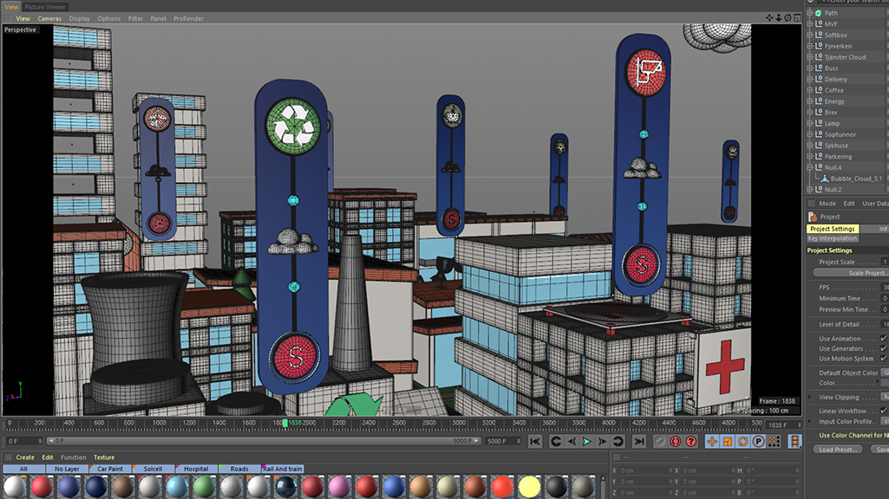889x499 pixels.
Task: Open material manager Create menu
Action: pos(25,457)
